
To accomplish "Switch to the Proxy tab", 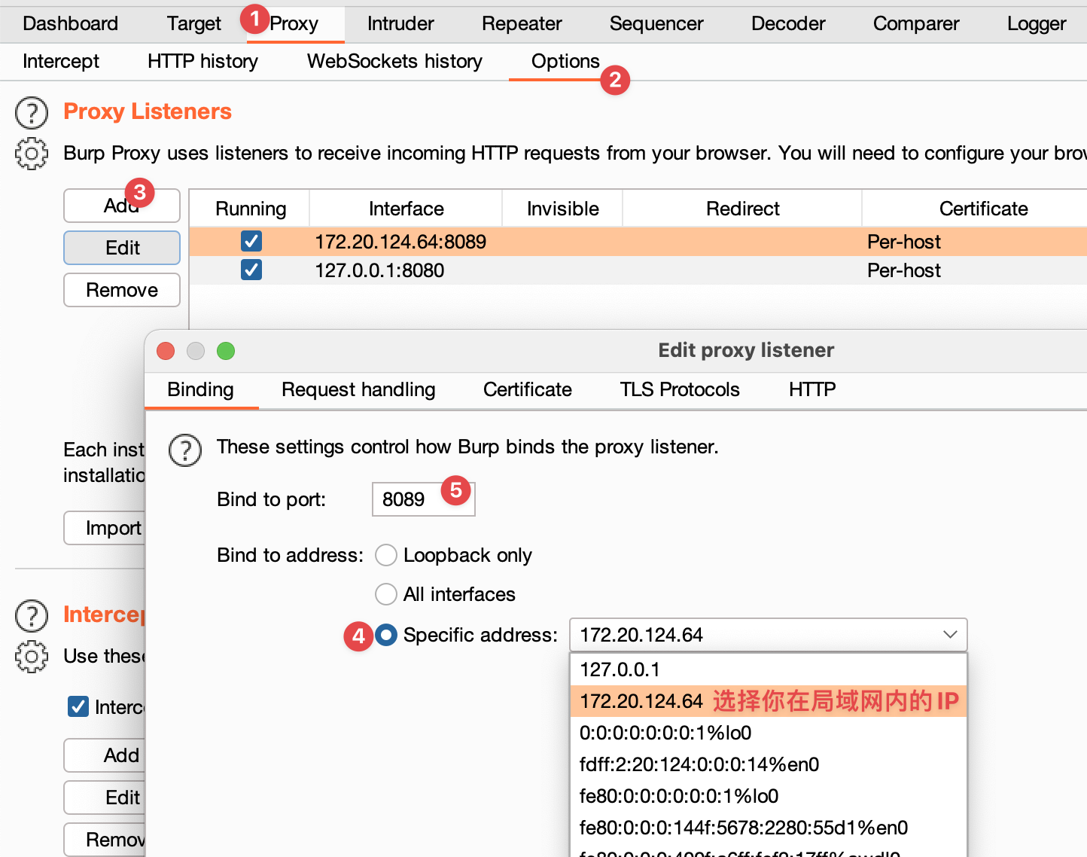I will coord(294,24).
